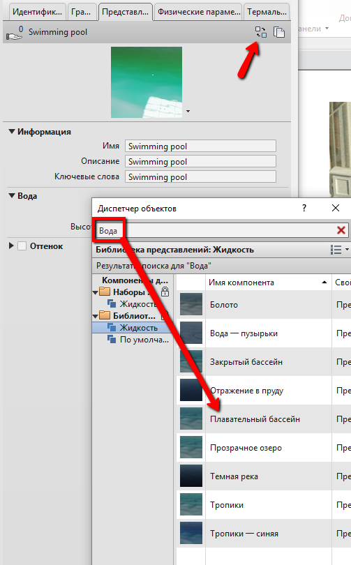This screenshot has height=565, width=351.
Task: Select Плавательный бассейн in the list
Action: click(x=255, y=419)
